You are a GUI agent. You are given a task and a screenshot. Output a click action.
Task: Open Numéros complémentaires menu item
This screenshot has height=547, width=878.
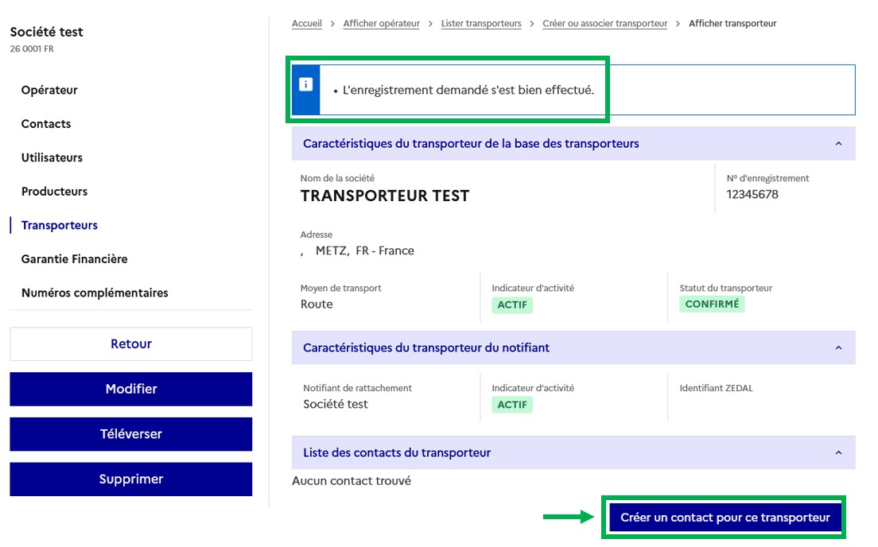click(x=95, y=293)
